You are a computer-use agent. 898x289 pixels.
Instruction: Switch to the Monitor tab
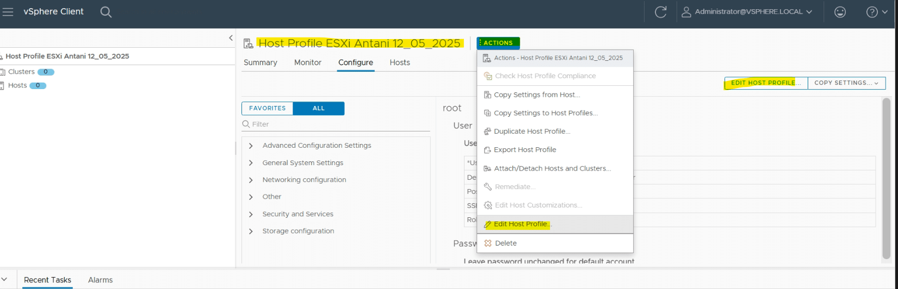(x=308, y=62)
